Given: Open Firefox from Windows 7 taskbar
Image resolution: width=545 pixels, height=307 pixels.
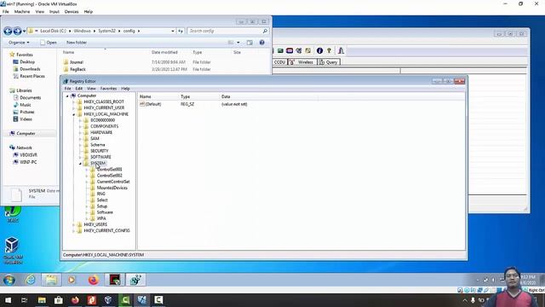Looking at the screenshot, I should (x=93, y=280).
